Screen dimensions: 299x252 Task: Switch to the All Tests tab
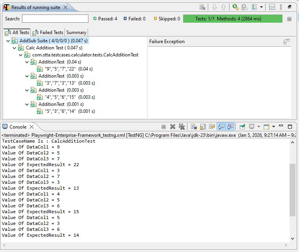[17, 33]
